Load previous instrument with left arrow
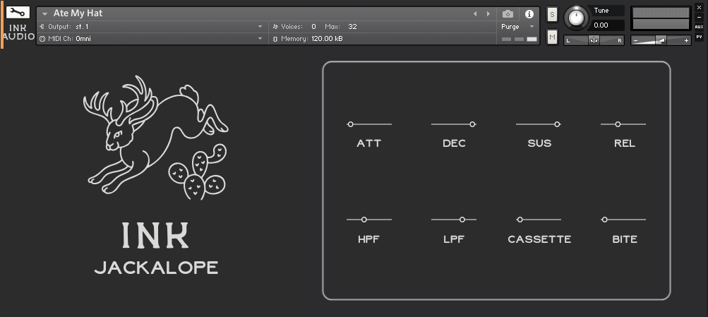The height and width of the screenshot is (317, 708). point(475,13)
